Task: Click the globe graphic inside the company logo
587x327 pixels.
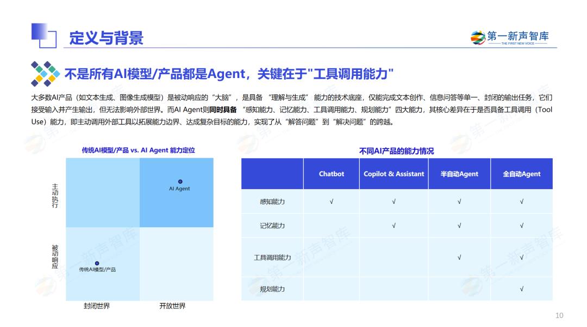Action: coord(477,35)
